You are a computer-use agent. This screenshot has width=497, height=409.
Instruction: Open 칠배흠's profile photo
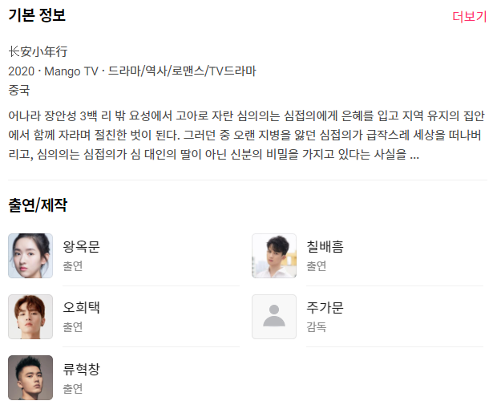274,256
